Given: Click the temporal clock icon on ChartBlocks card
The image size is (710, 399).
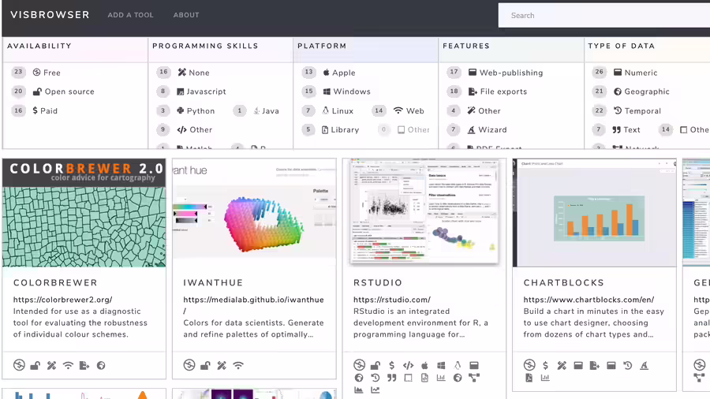Looking at the screenshot, I should point(628,366).
